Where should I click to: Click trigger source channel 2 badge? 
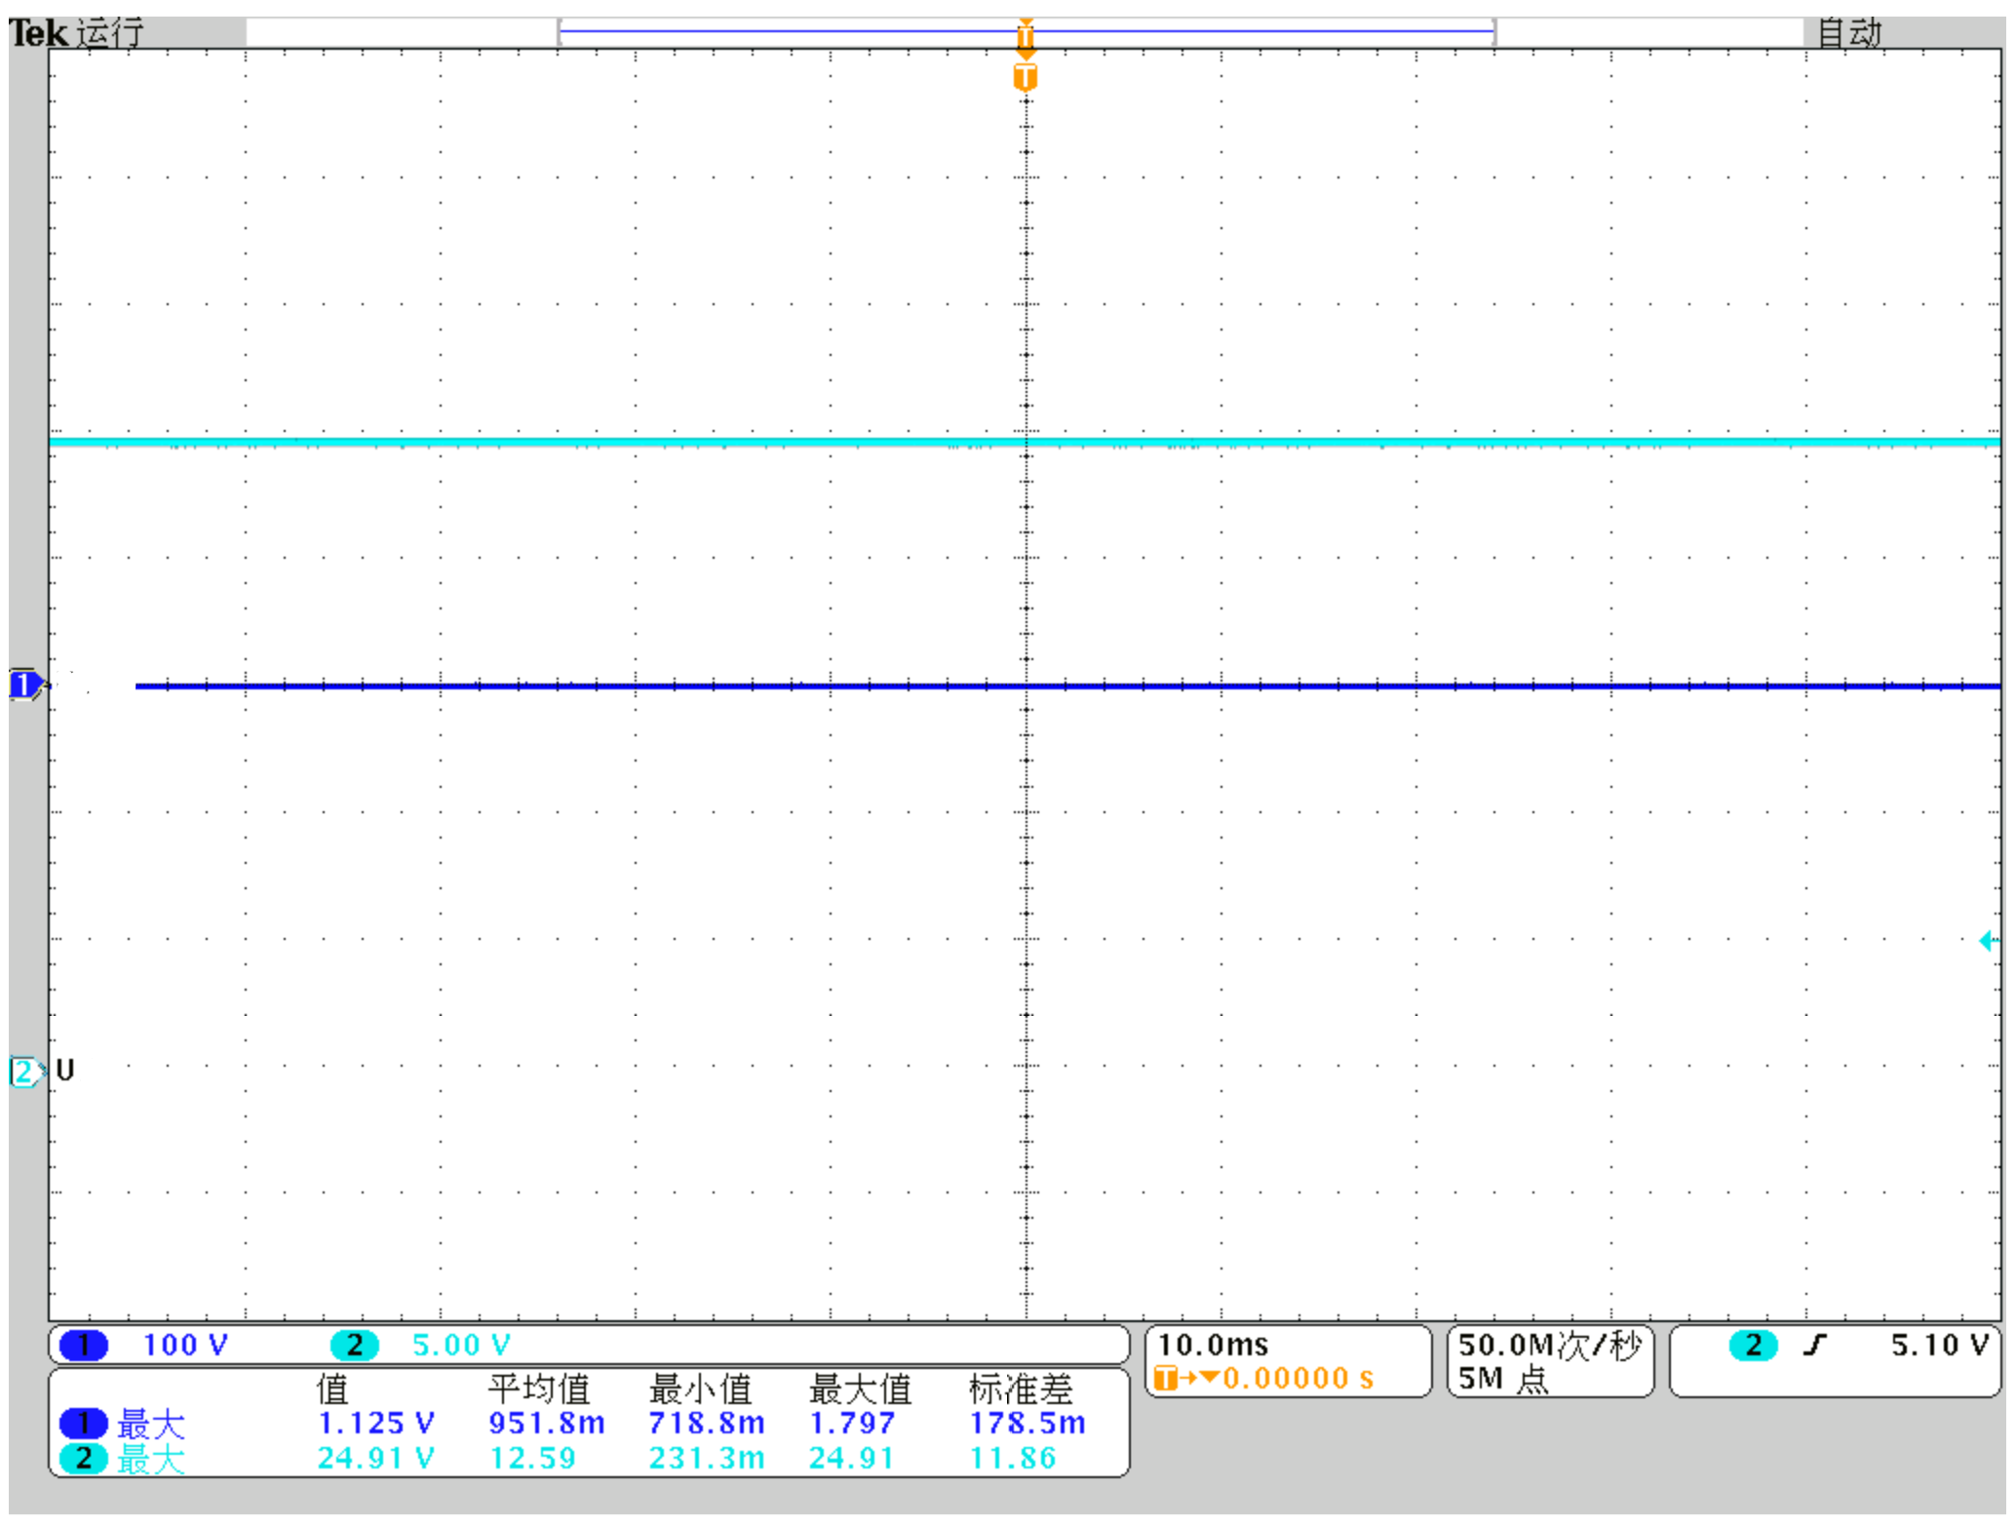(x=1752, y=1345)
